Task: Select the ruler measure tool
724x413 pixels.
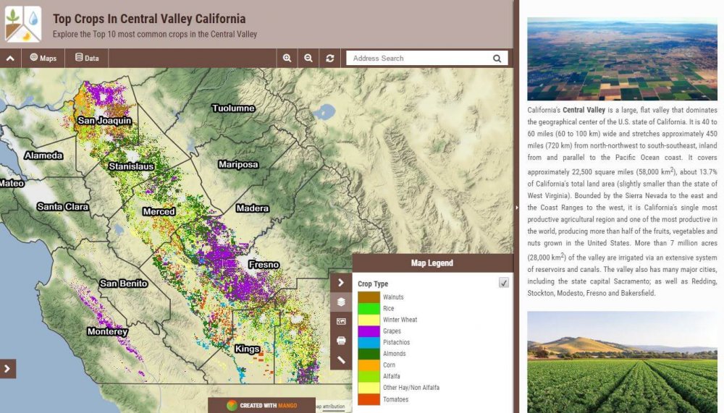Action: [341, 360]
